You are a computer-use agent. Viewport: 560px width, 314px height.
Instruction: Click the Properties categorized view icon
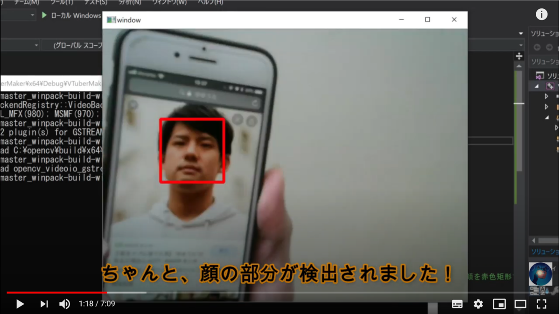pos(533,291)
